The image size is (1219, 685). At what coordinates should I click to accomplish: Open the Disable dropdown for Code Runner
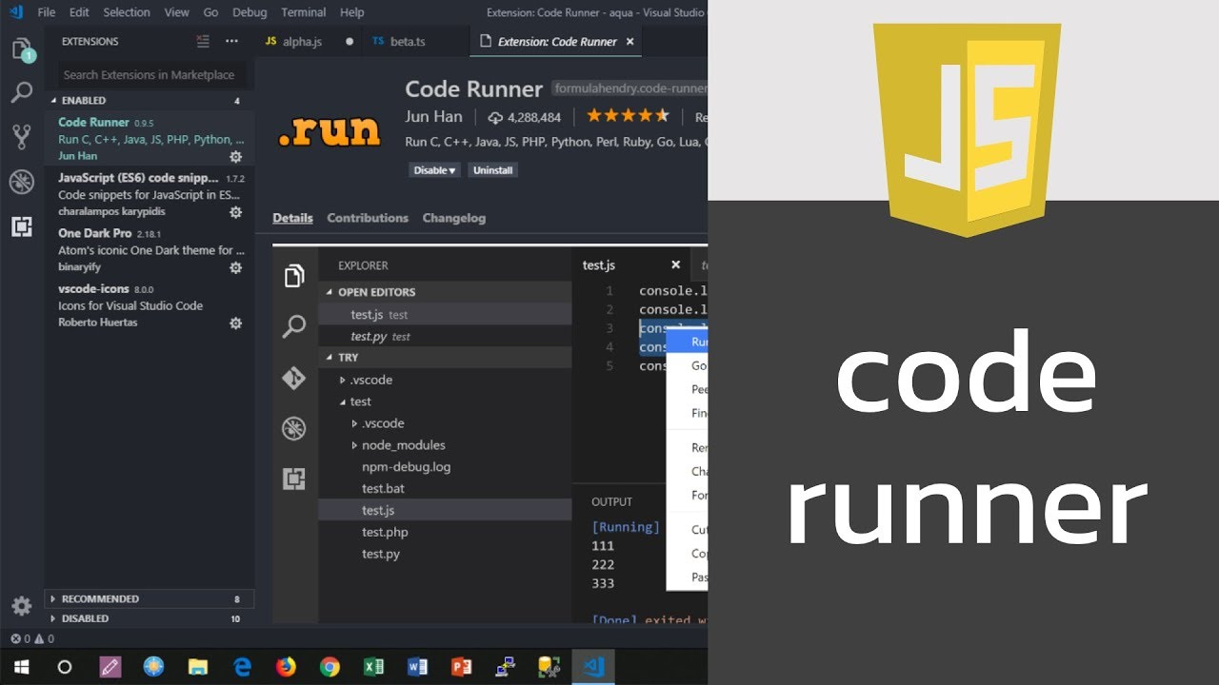(x=434, y=170)
